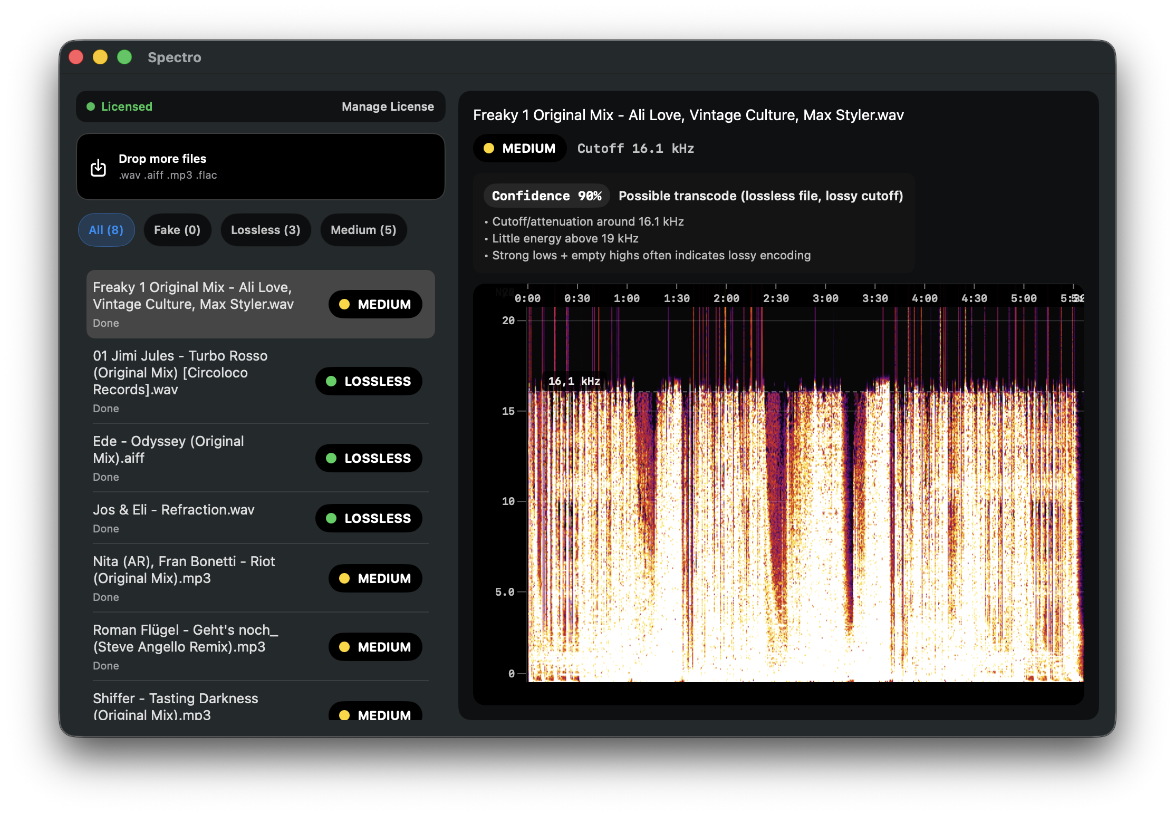
Task: Click the MEDIUM badge on Freaky 1 entry
Action: pos(375,304)
